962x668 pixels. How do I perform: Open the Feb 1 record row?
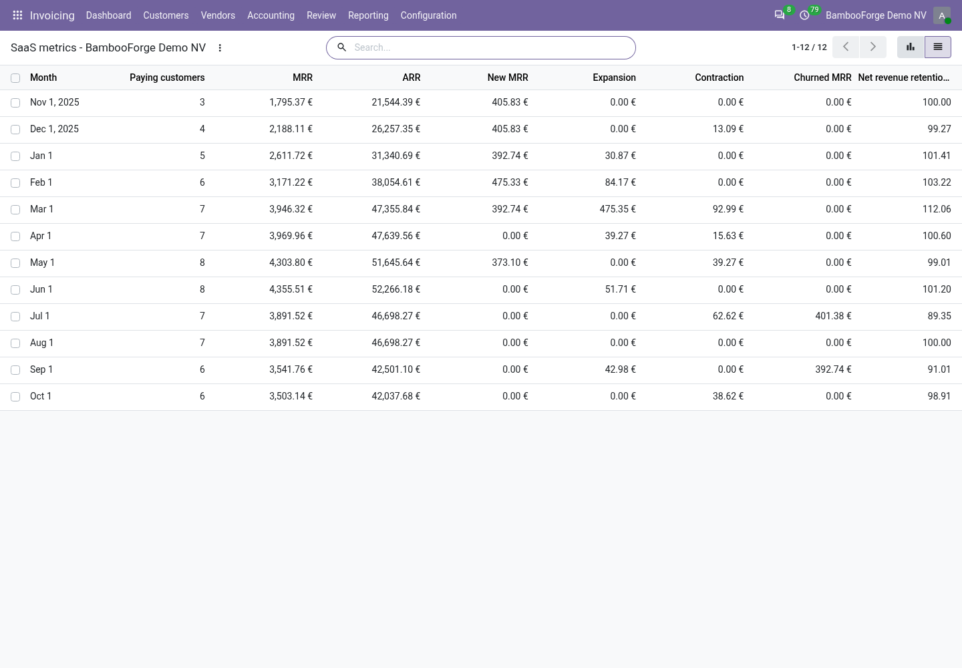[x=481, y=183]
